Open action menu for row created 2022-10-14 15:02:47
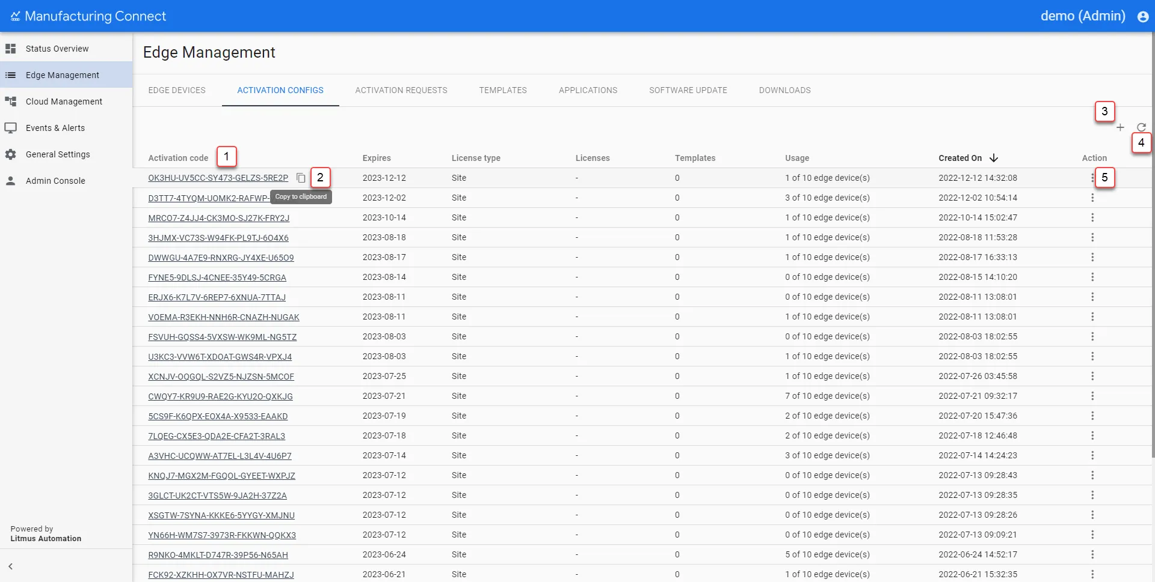Screen dimensions: 1155x582 click(1092, 217)
